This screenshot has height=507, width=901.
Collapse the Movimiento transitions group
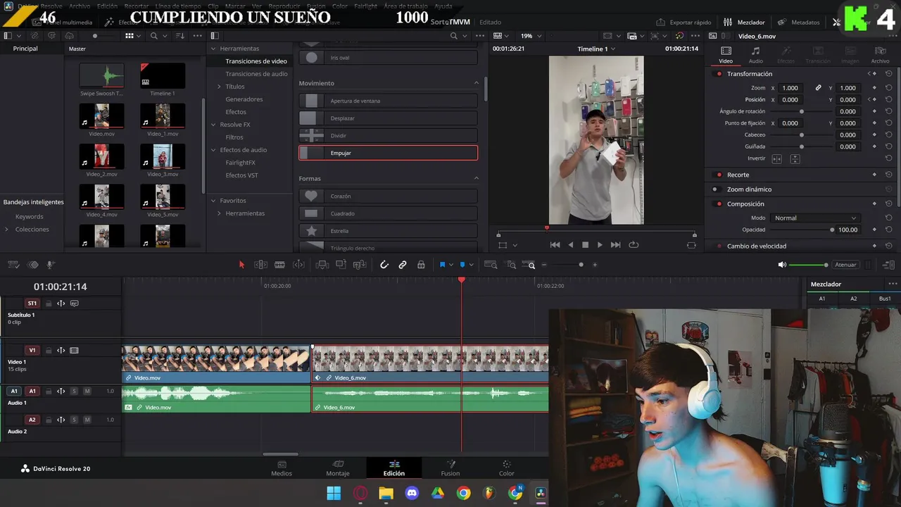[x=476, y=83]
